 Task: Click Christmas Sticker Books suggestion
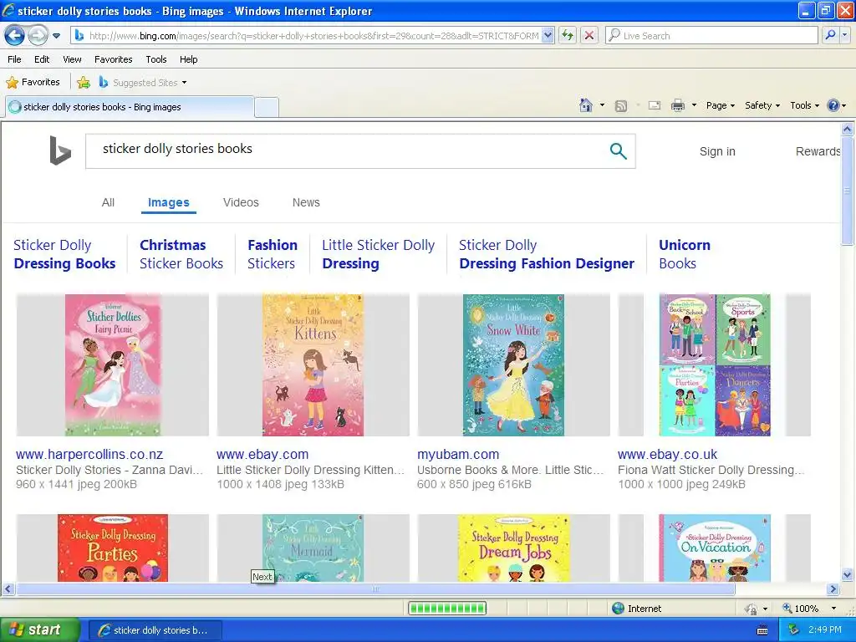tap(181, 254)
